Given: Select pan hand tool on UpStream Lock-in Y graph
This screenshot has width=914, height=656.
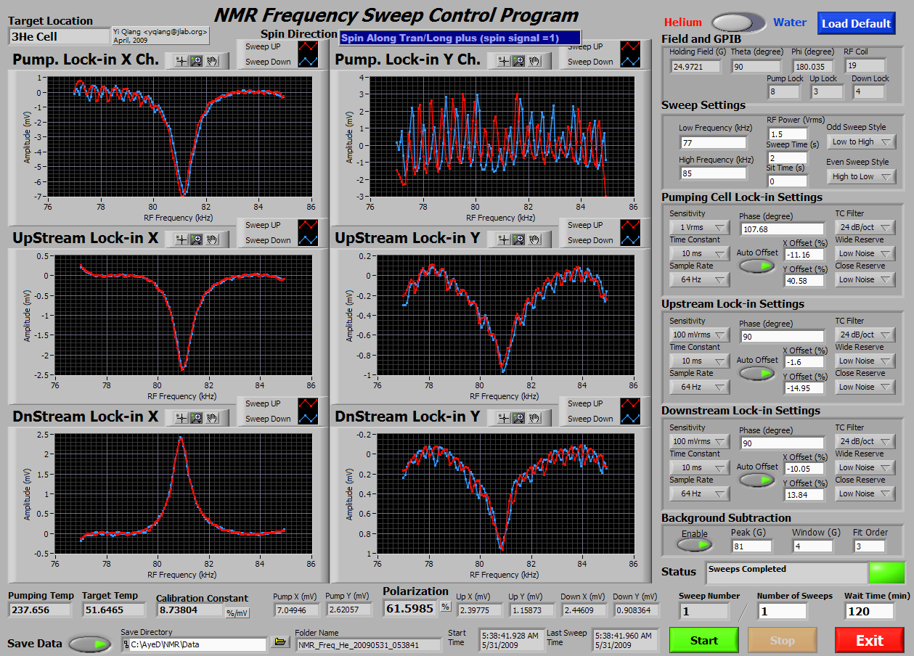Looking at the screenshot, I should (x=534, y=239).
